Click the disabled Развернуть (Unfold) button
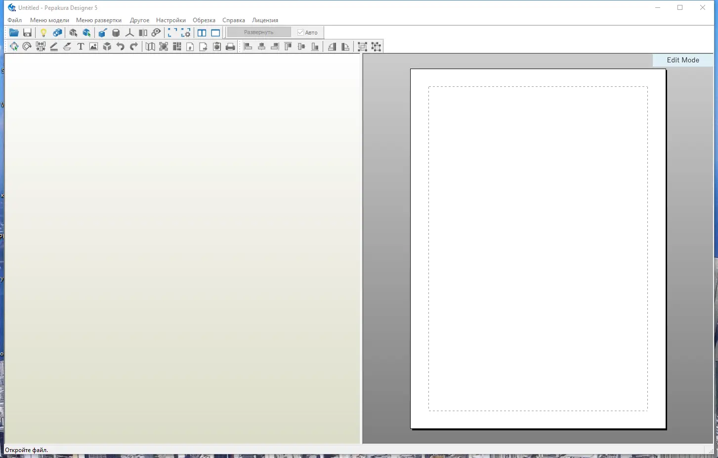 coord(259,33)
